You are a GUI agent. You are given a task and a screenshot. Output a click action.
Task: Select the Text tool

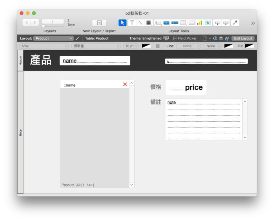pyautogui.click(x=132, y=23)
